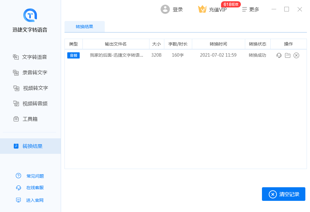Click the 字数/时长 column header
The height and width of the screenshot is (212, 310).
click(x=178, y=44)
